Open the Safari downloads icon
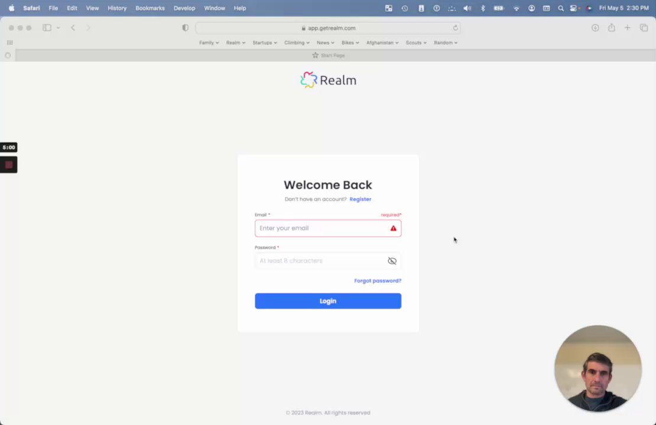Screen dimensions: 656x425 (x=595, y=28)
